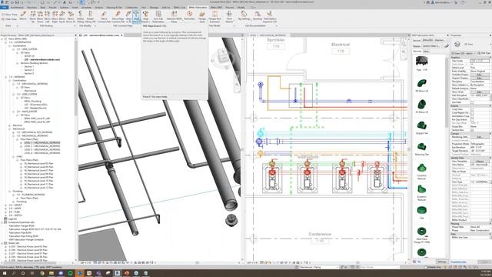Toggle the Section Box checkbox

[x=472, y=130]
